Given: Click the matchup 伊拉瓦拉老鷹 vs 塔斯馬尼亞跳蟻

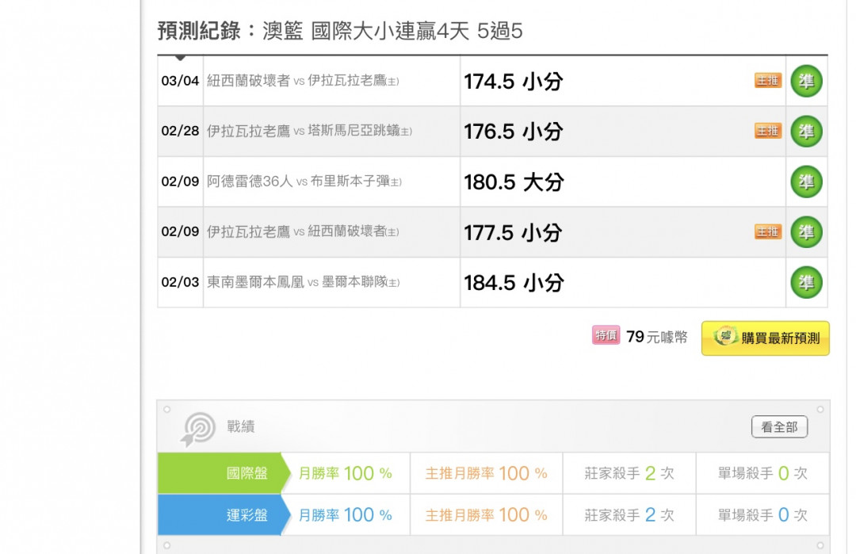Looking at the screenshot, I should point(310,131).
